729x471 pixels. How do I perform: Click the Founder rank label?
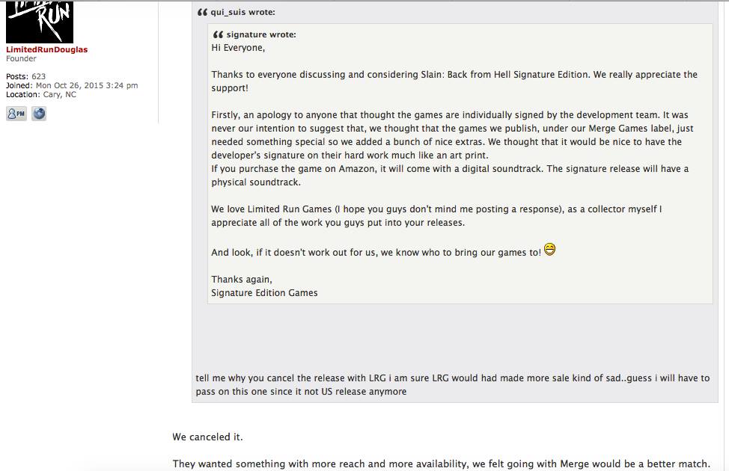click(21, 58)
